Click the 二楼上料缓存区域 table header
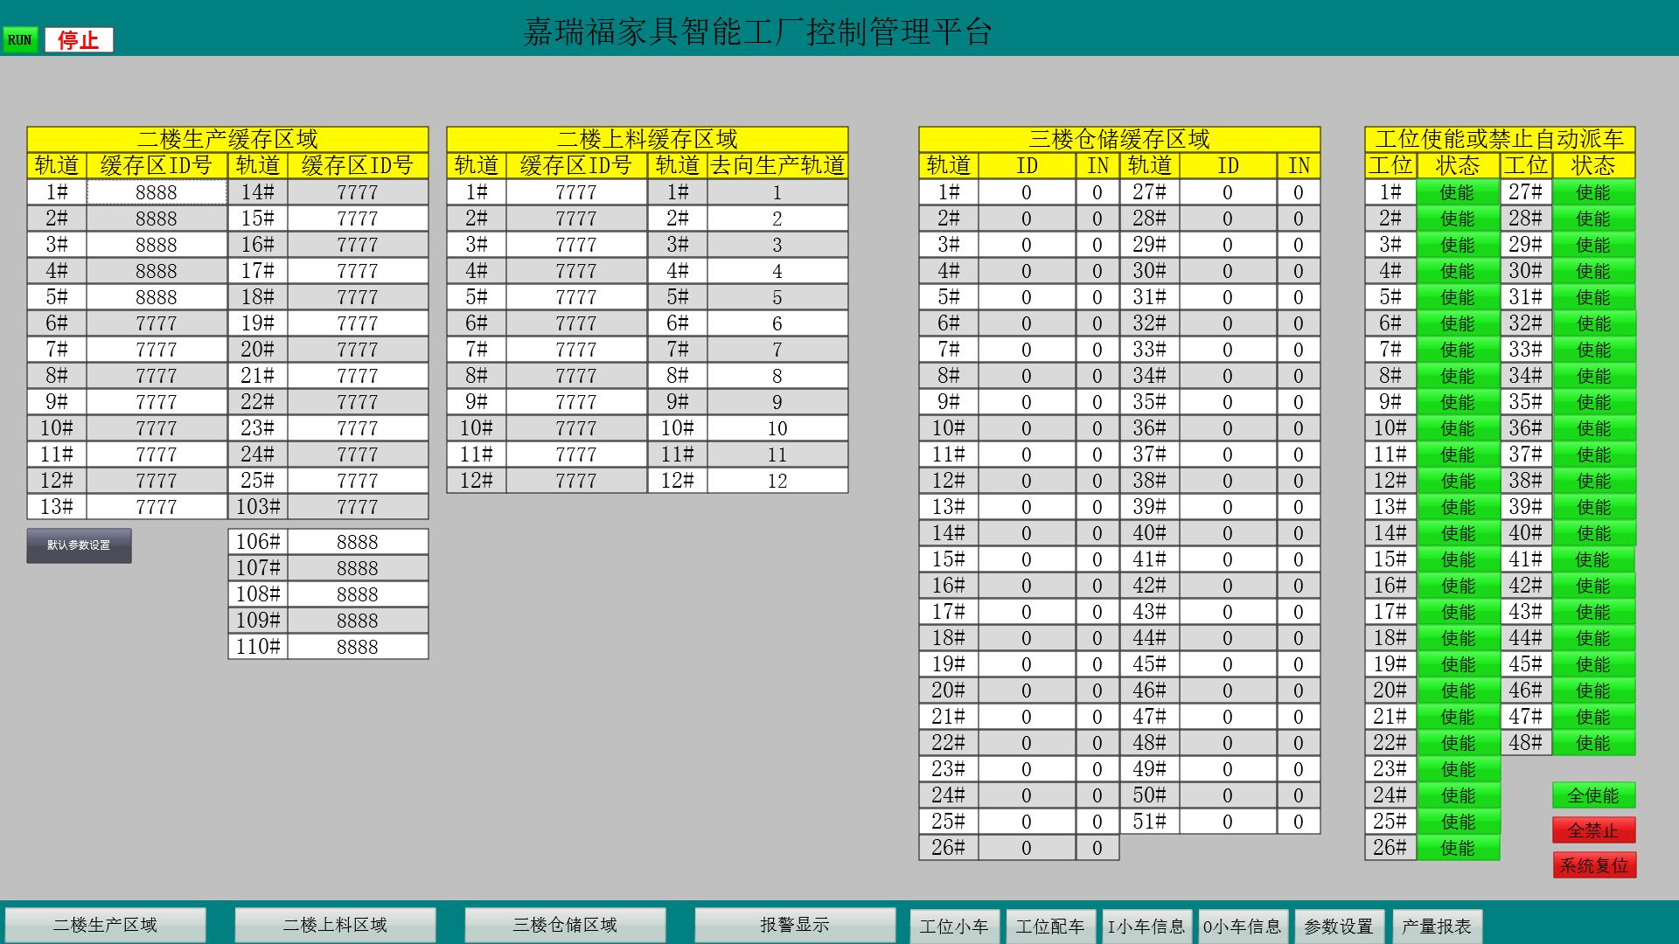Image resolution: width=1679 pixels, height=944 pixels. 647,140
